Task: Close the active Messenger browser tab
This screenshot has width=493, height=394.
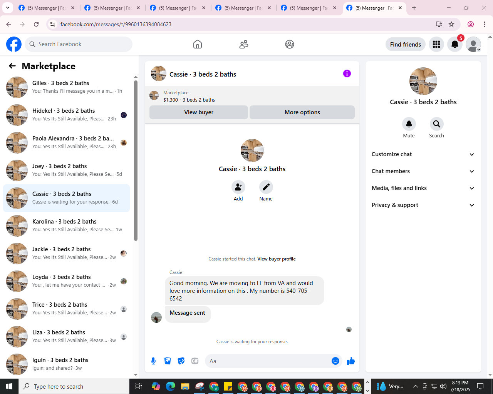Action: click(400, 8)
